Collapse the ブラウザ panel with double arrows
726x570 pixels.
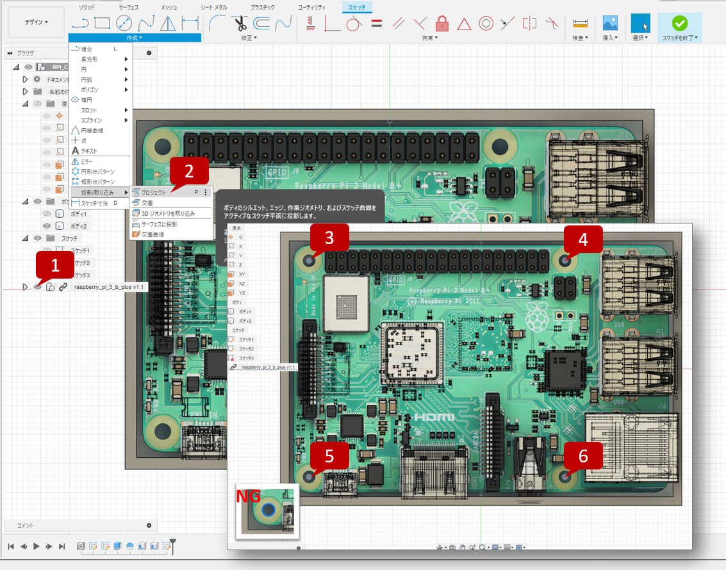10,53
